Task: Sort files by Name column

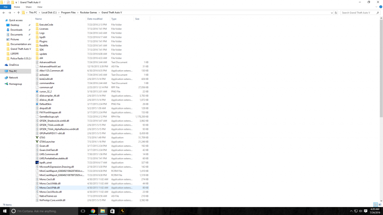Action: 38,19
